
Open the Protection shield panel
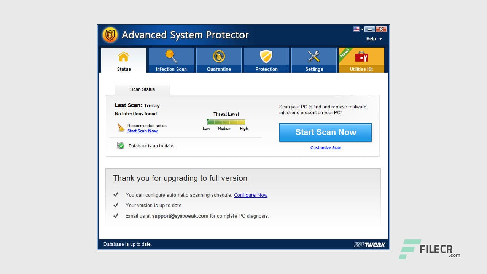click(x=266, y=60)
